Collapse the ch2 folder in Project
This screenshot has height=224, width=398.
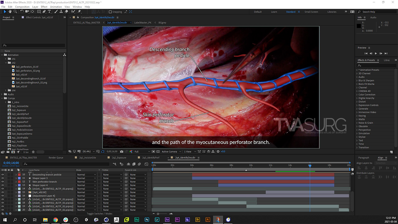point(6,63)
